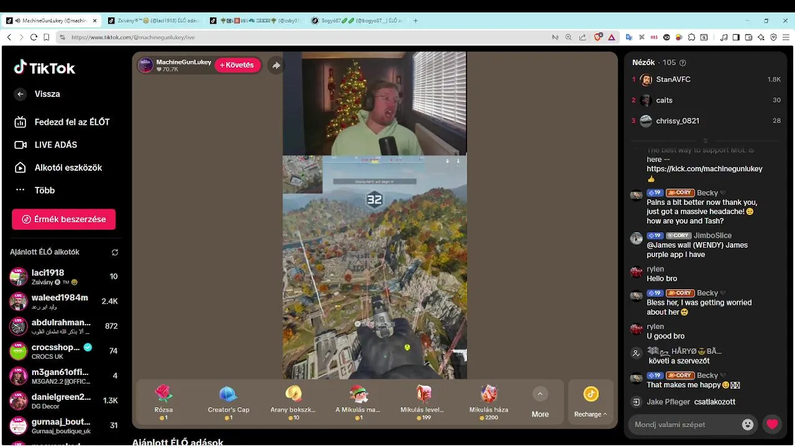Share the live stream
Image resolution: width=795 pixels, height=447 pixels.
[276, 65]
